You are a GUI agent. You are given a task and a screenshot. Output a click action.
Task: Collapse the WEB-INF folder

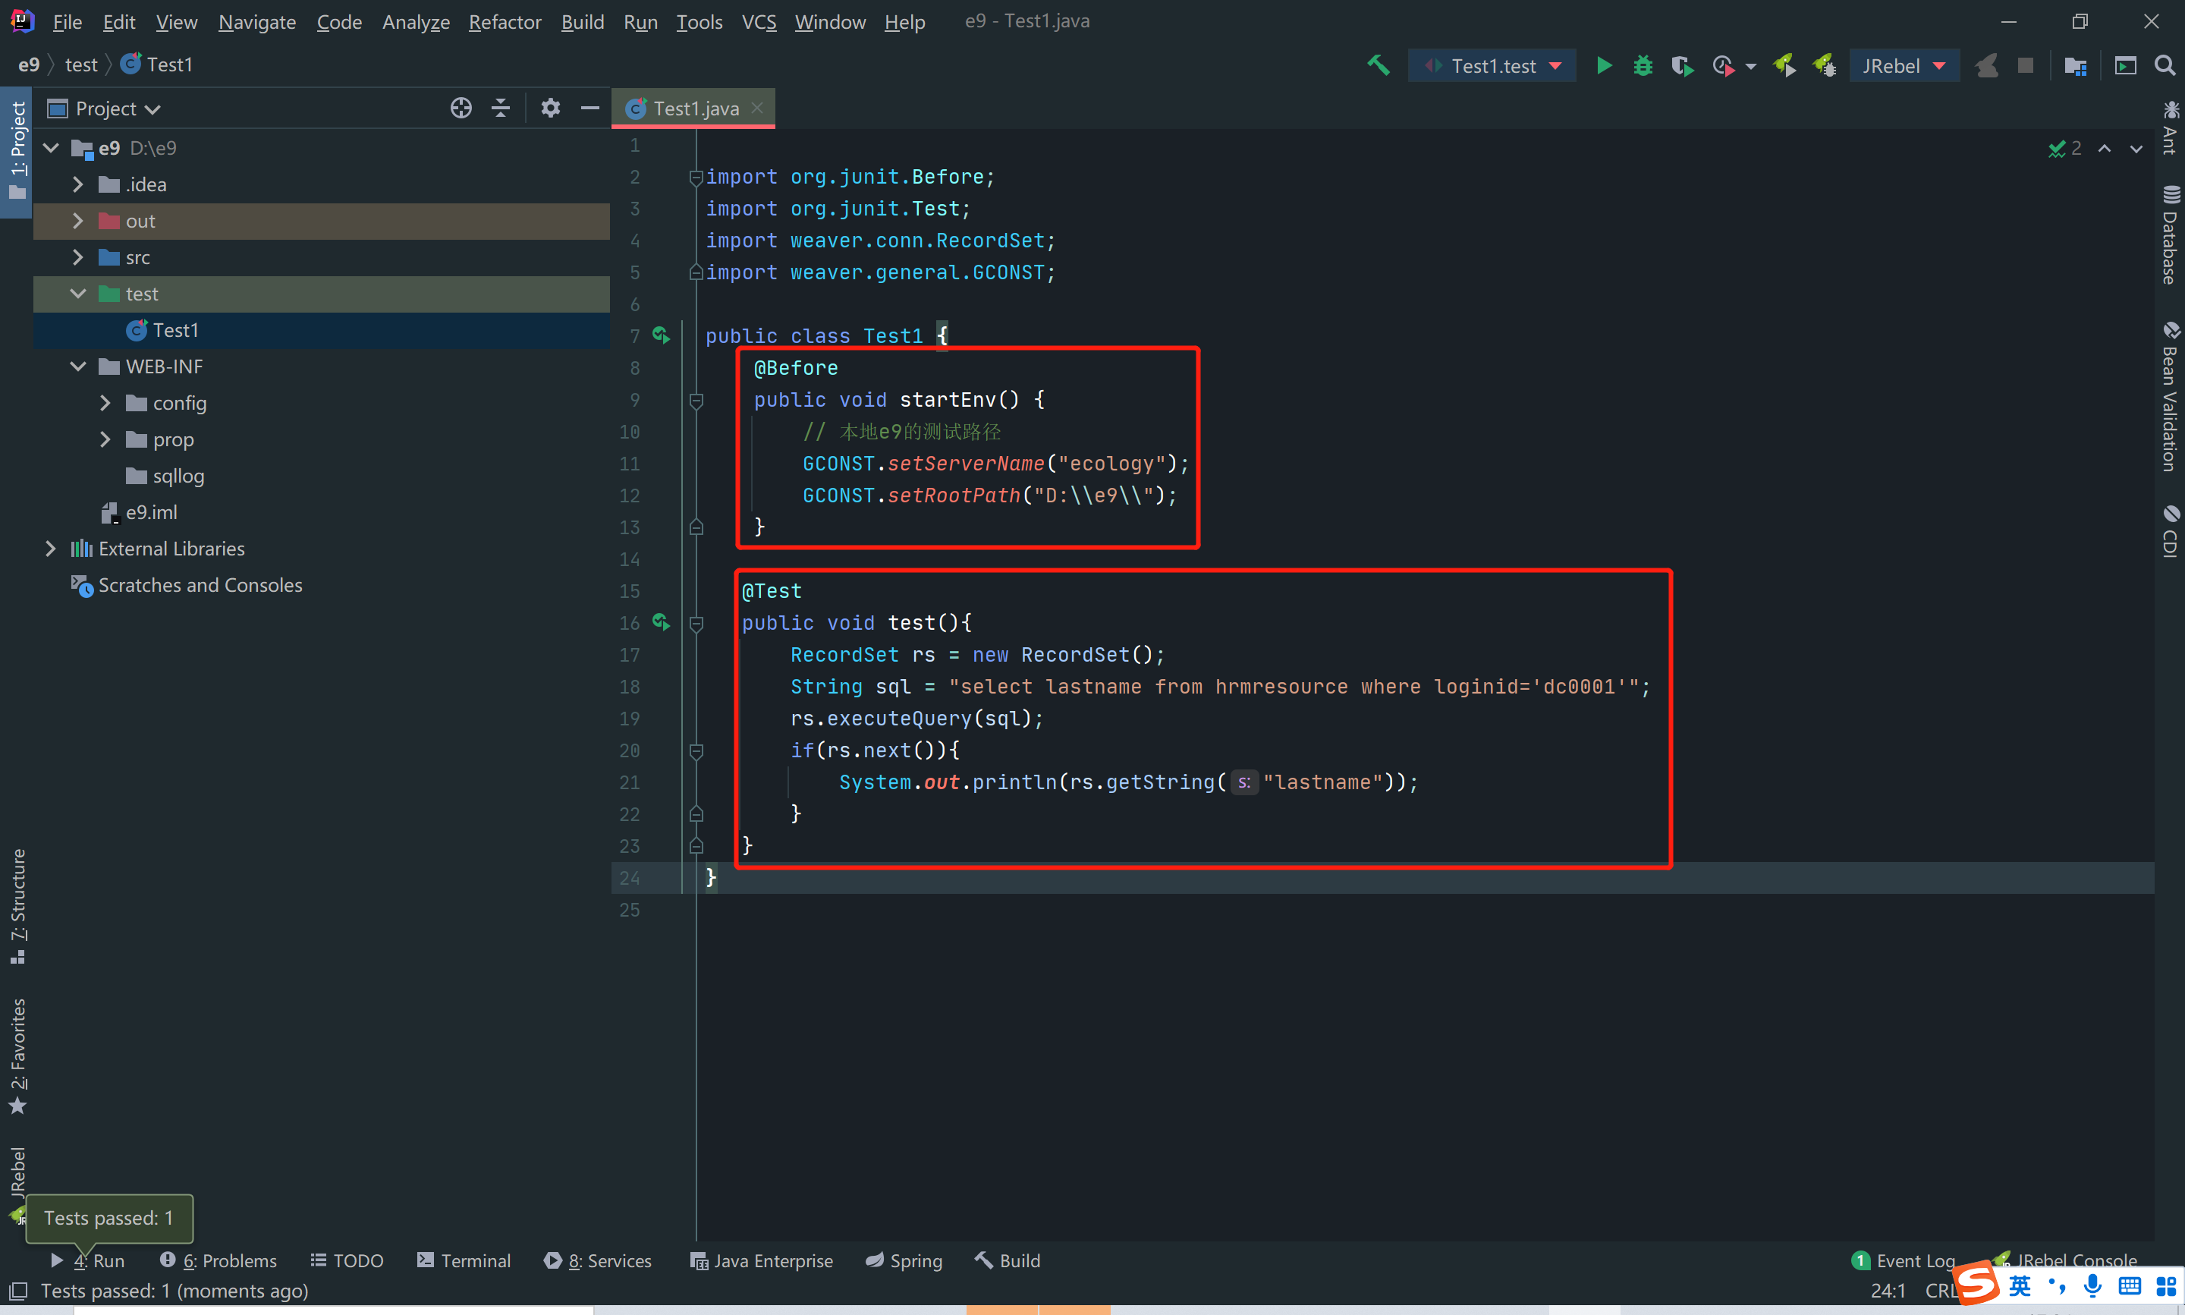pos(78,366)
